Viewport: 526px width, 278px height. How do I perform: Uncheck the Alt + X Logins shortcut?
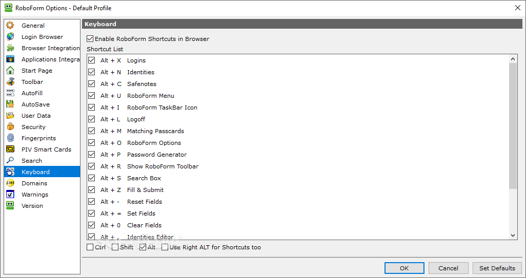[92, 60]
